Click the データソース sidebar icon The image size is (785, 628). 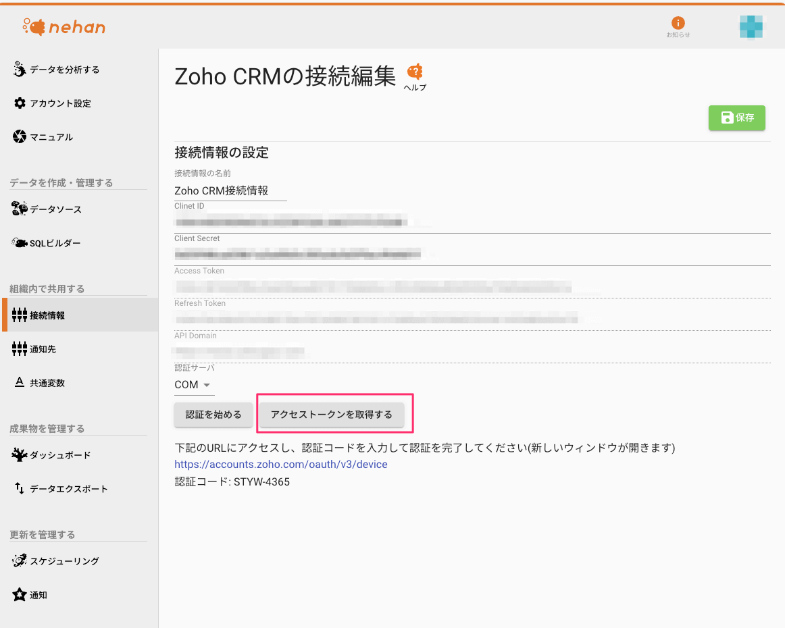(20, 209)
